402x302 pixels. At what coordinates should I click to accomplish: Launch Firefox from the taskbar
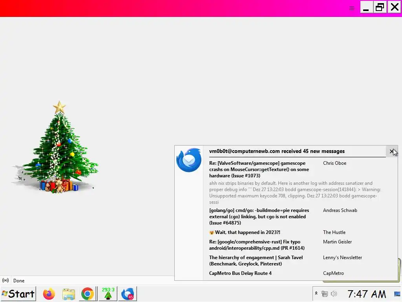[49, 294]
